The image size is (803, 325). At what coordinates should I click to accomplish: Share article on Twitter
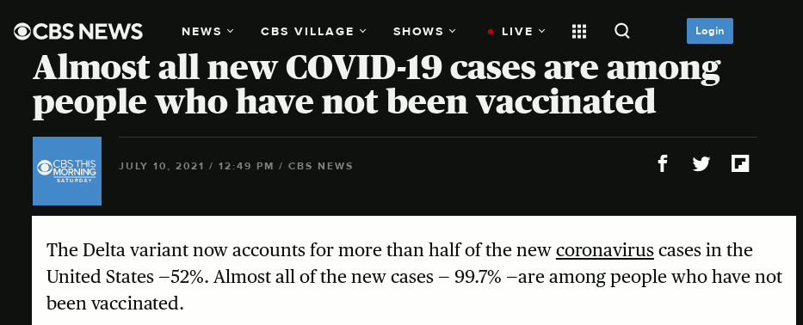click(701, 163)
